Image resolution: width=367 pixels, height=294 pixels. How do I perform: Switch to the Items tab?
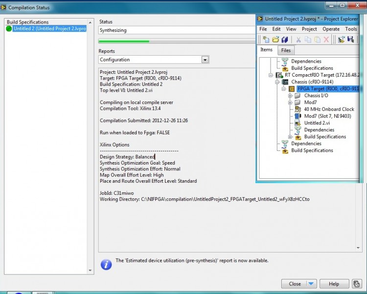click(266, 50)
